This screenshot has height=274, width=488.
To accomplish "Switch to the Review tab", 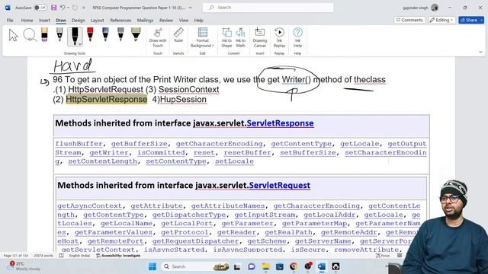I will point(166,21).
